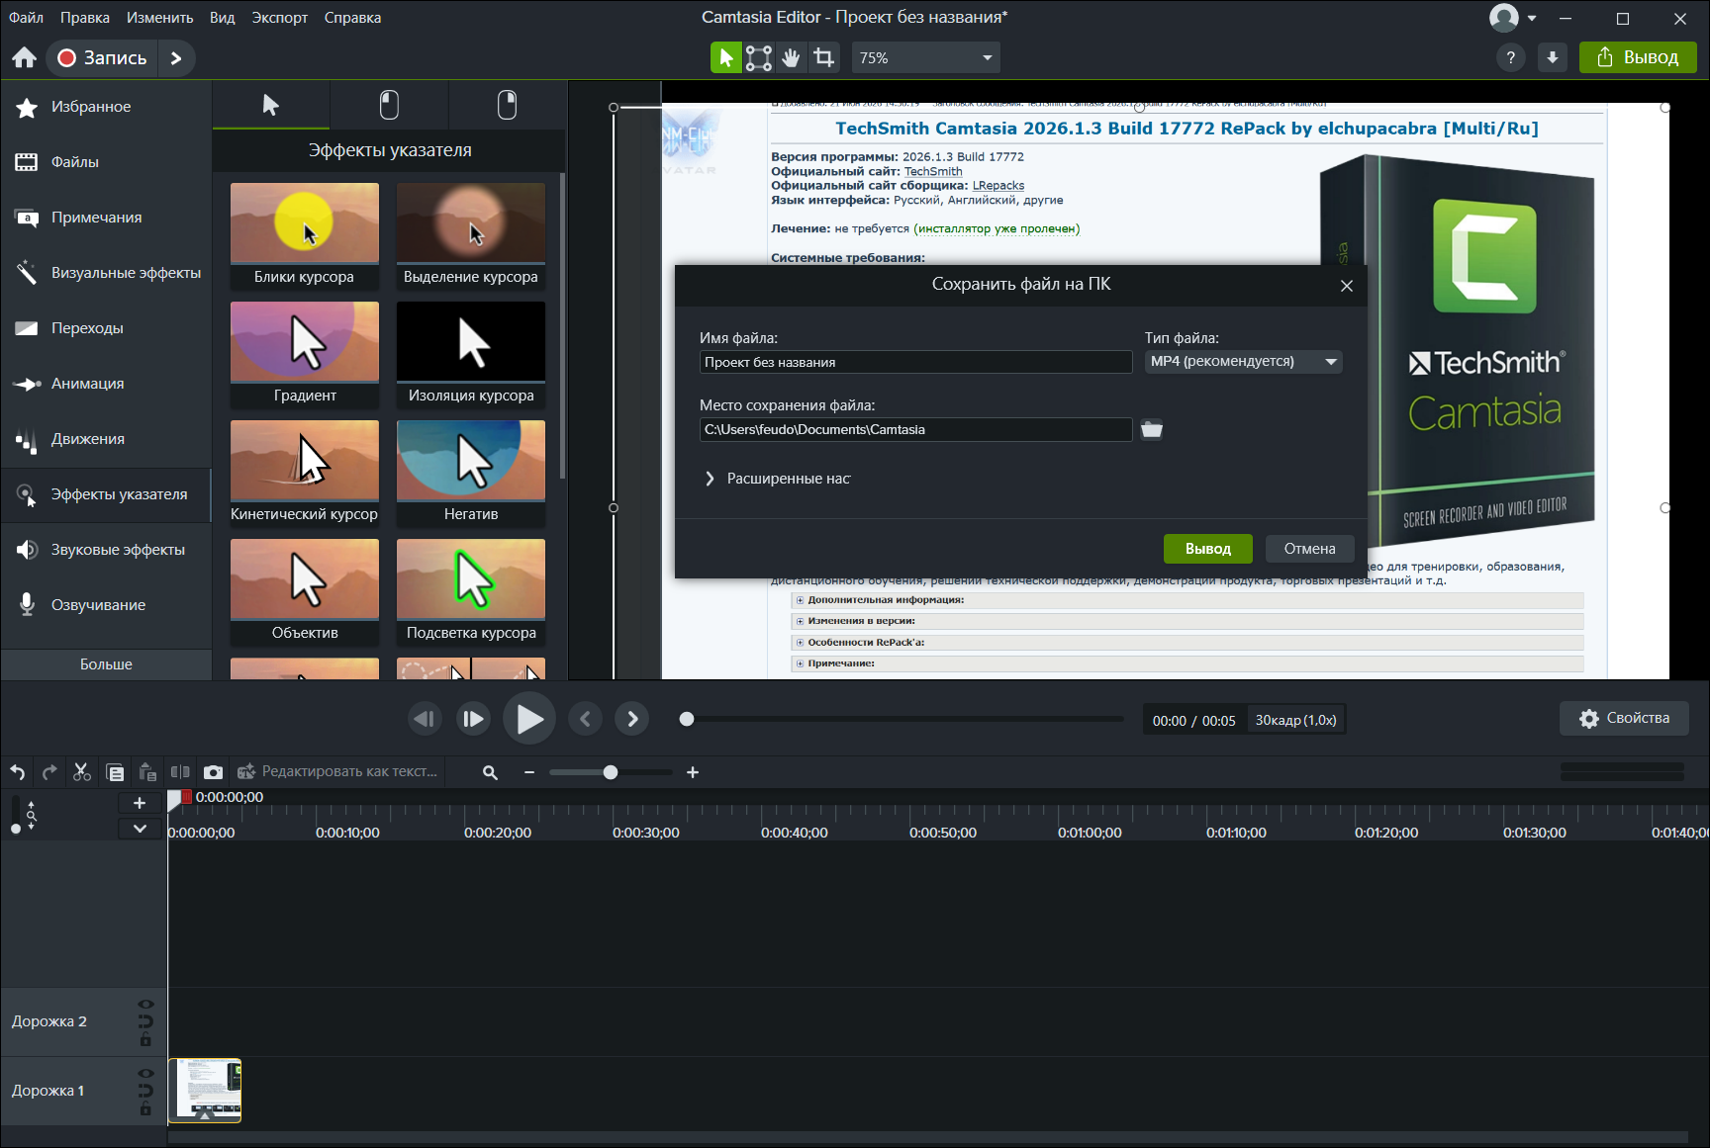The height and width of the screenshot is (1148, 1710).
Task: Open the Справка menu
Action: (x=352, y=18)
